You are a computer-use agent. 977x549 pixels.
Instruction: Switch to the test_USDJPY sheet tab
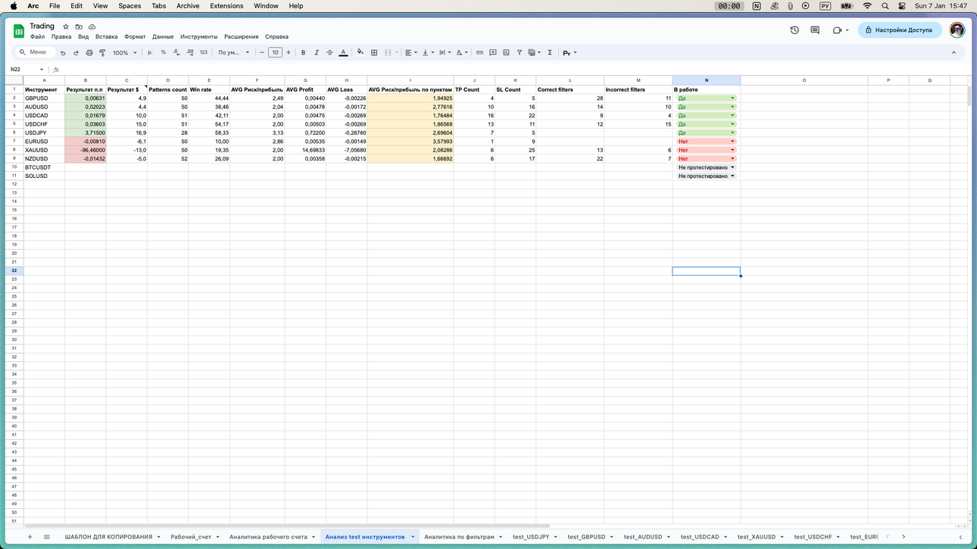531,537
